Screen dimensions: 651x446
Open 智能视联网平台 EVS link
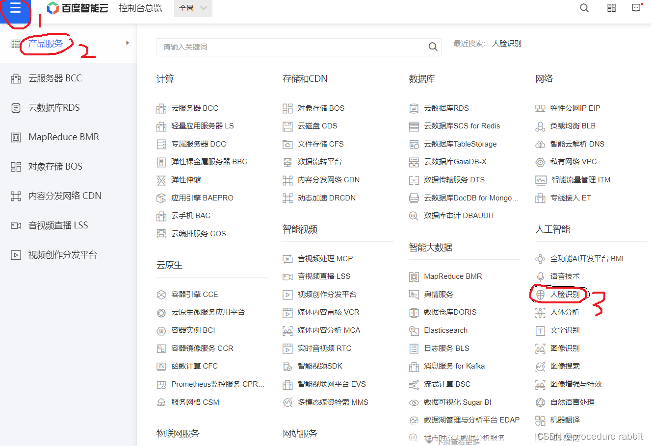[x=332, y=384]
